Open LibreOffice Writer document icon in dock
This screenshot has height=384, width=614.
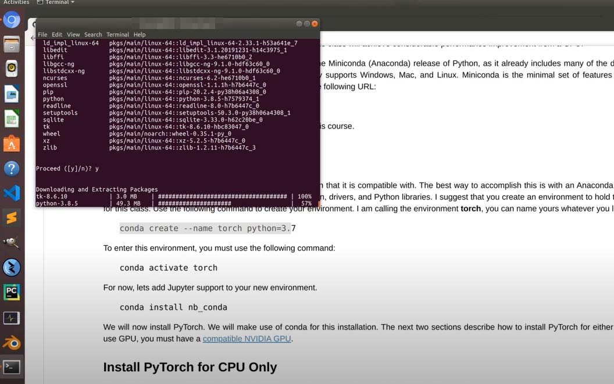[x=12, y=94]
